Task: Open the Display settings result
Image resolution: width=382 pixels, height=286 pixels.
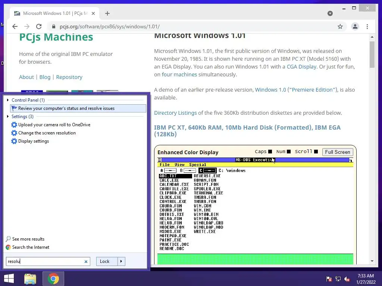Action: [33, 141]
